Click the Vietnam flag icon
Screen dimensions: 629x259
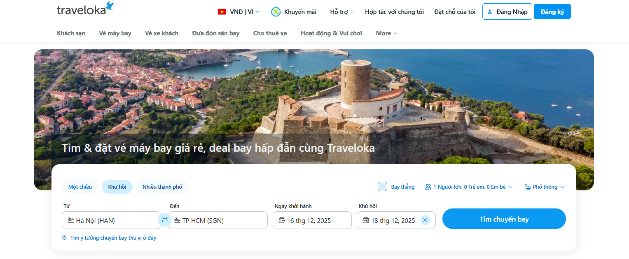point(222,12)
